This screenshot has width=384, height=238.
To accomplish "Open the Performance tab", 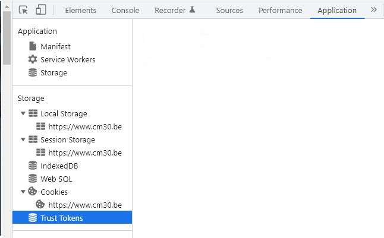I will [281, 10].
